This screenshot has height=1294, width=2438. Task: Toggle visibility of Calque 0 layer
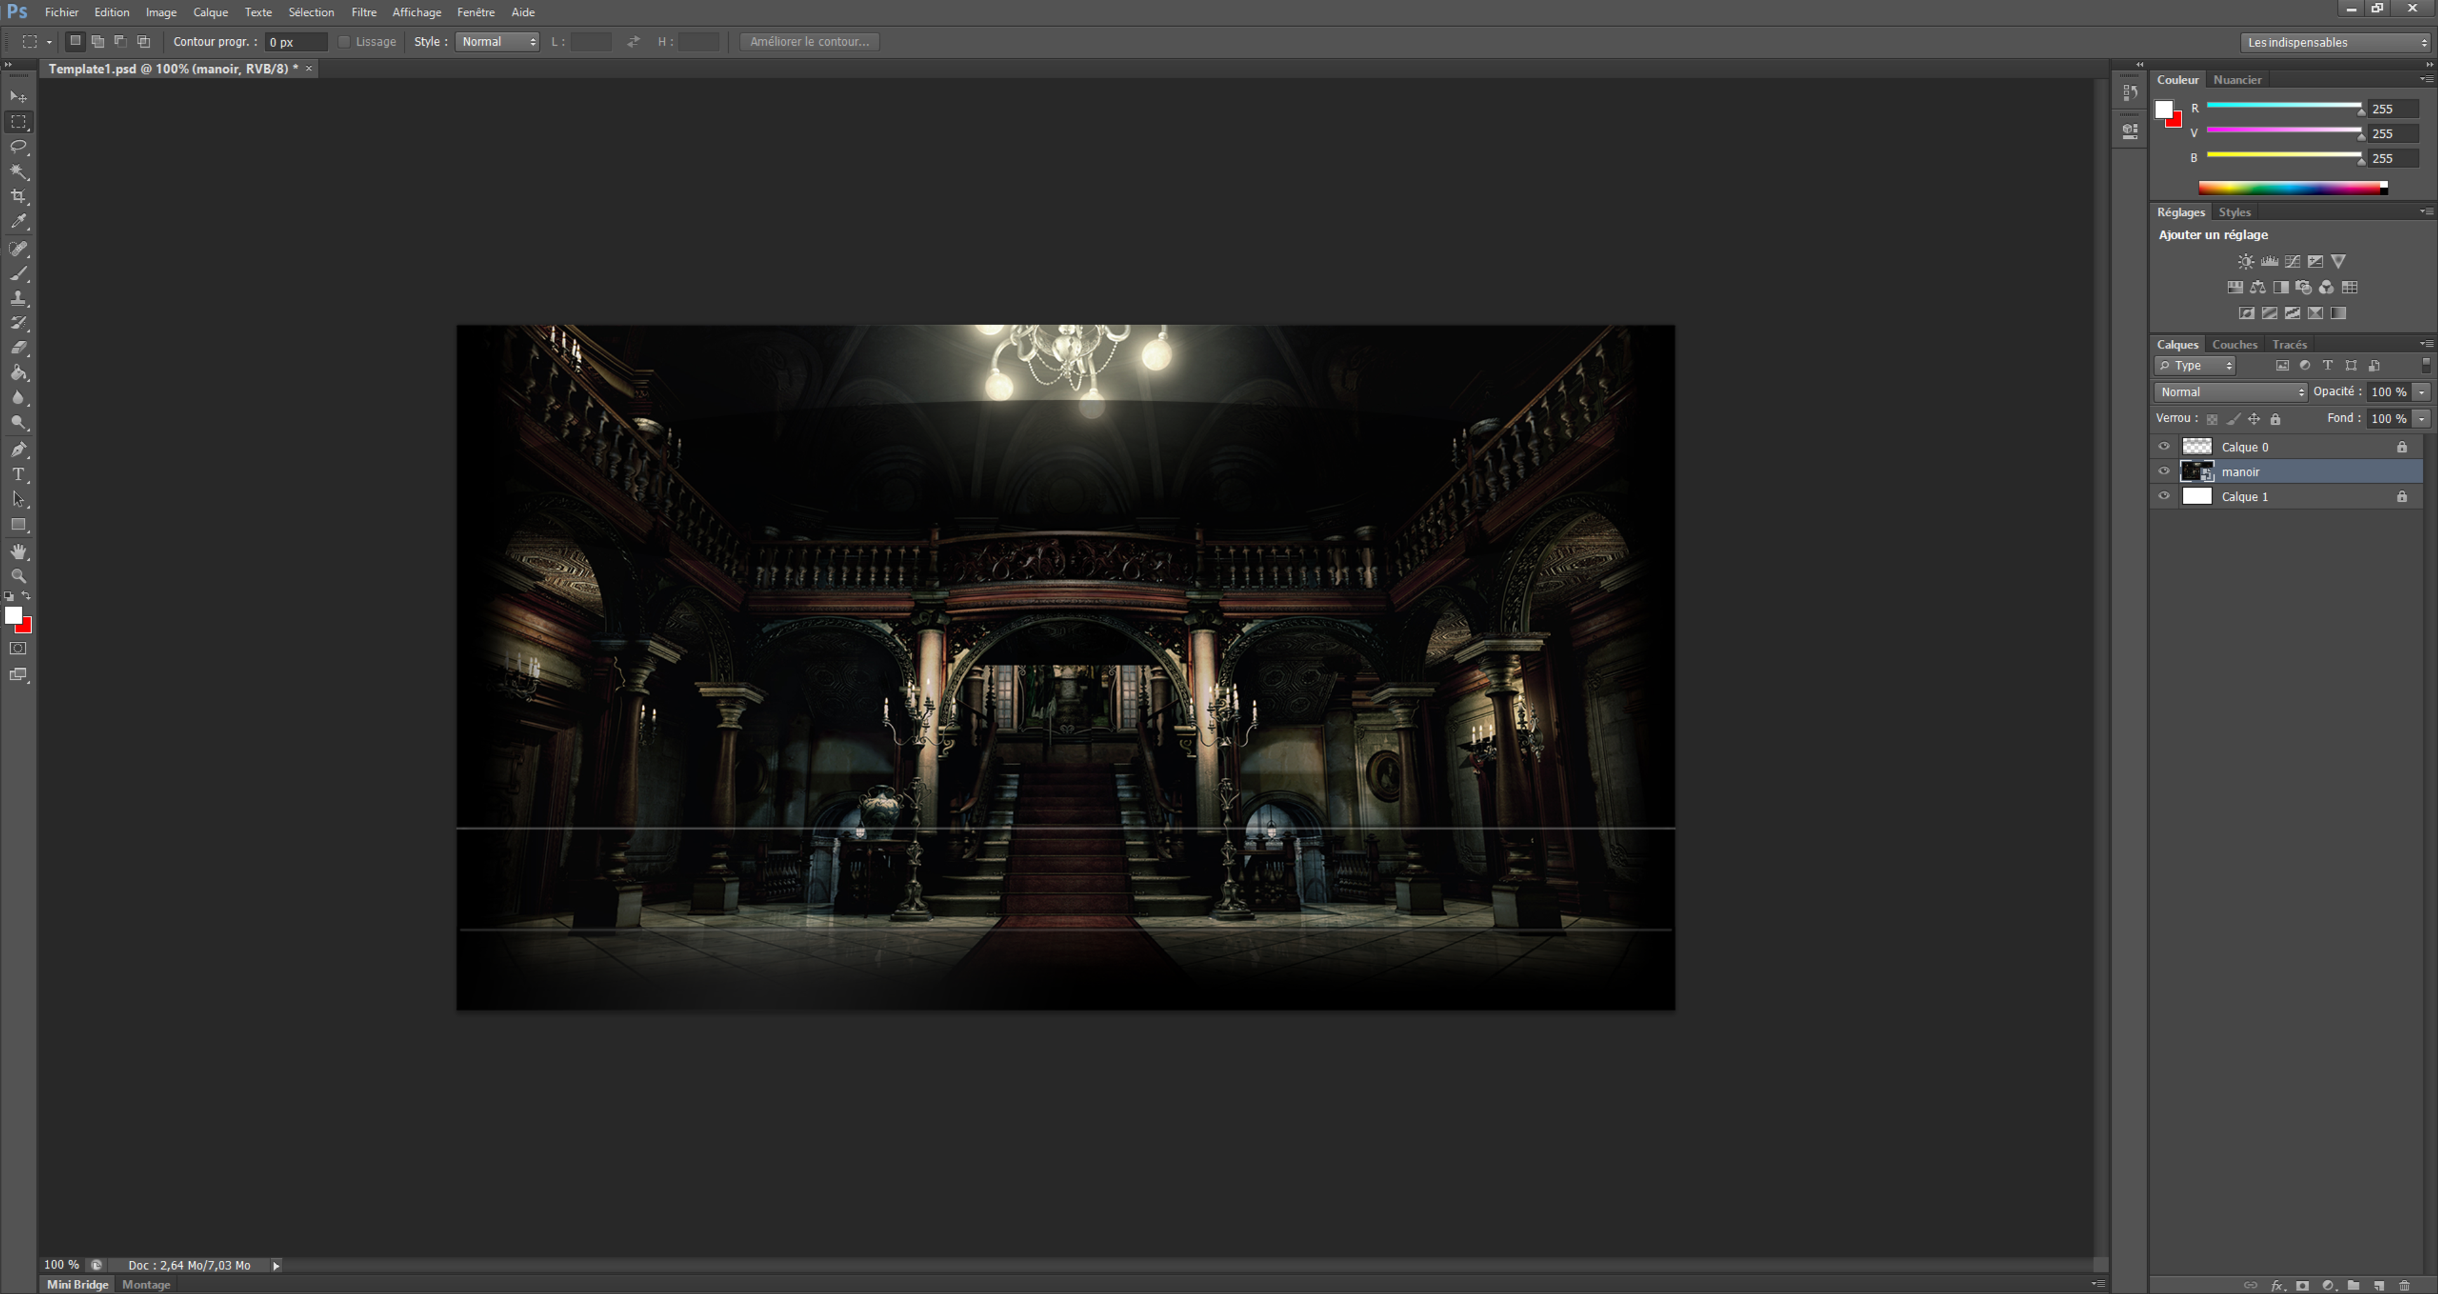[2164, 447]
